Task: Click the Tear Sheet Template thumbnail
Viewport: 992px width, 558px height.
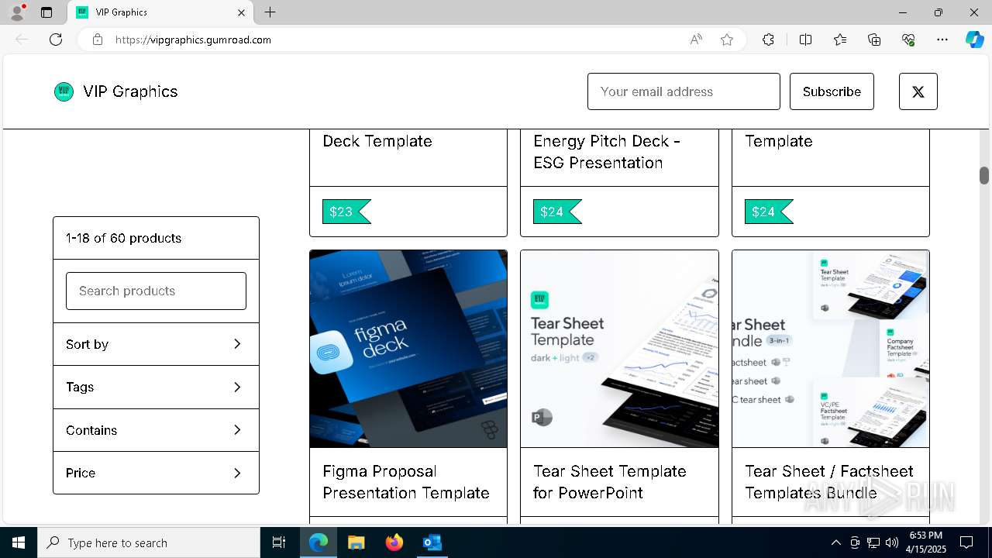Action: pyautogui.click(x=619, y=349)
